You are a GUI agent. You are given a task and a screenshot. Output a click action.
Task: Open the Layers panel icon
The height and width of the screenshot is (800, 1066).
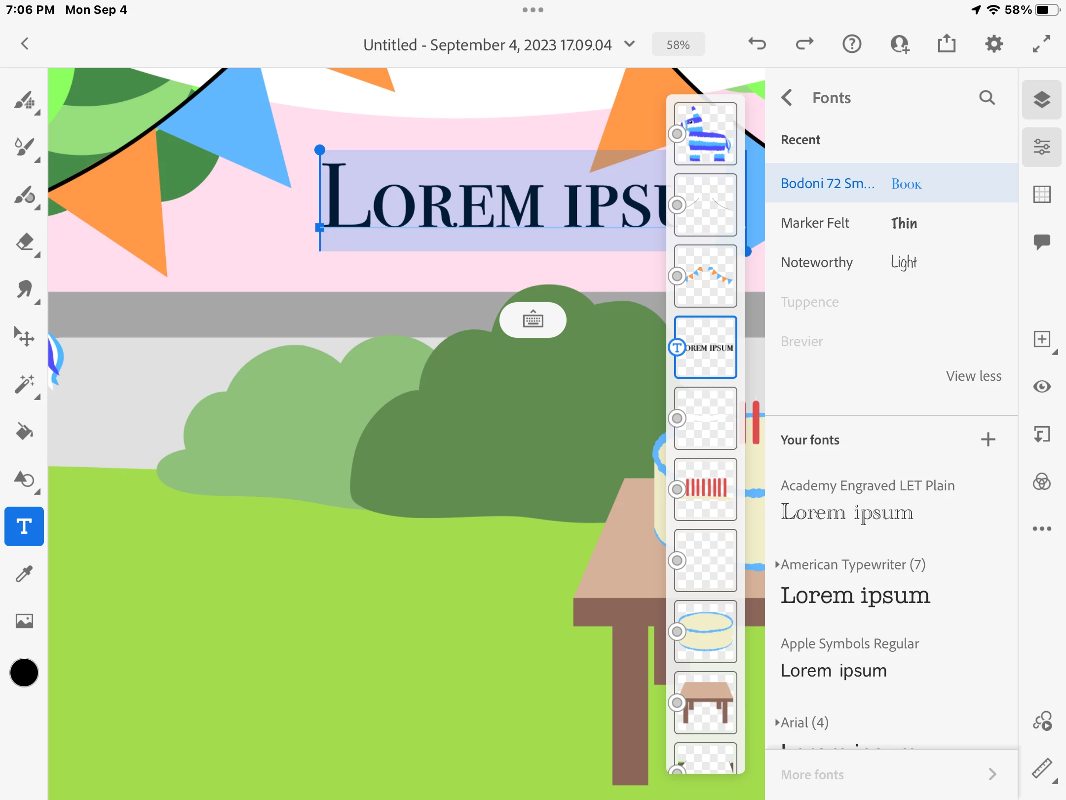pyautogui.click(x=1041, y=100)
